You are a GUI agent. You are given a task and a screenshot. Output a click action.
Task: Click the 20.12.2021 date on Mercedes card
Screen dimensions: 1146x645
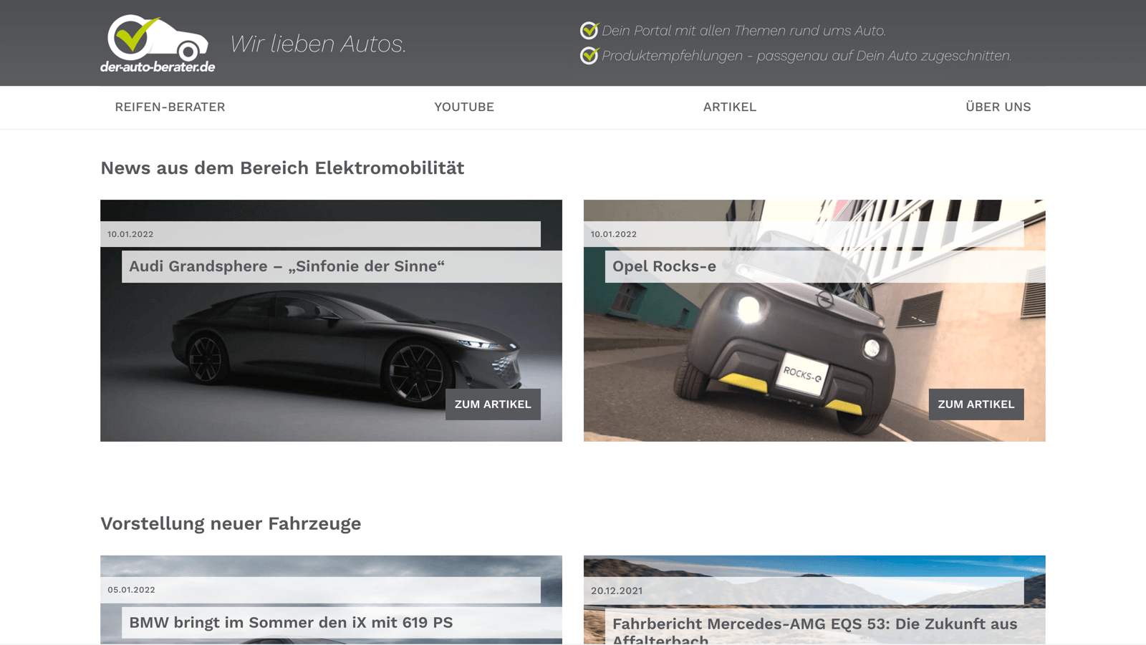click(x=616, y=591)
